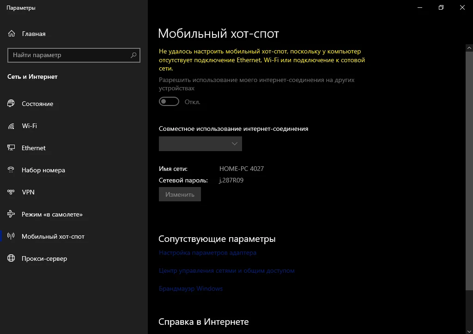Image resolution: width=473 pixels, height=334 pixels.
Task: Click the Proxy server globe icon
Action: pyautogui.click(x=12, y=258)
